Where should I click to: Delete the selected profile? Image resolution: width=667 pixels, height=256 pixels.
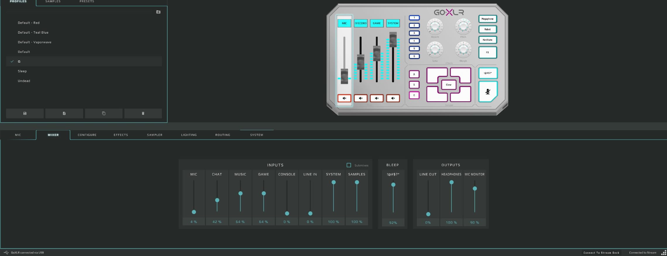click(143, 113)
